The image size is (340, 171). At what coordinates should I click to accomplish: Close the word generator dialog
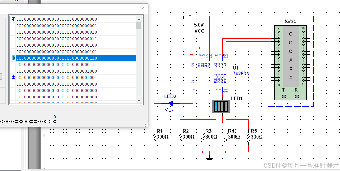(x=142, y=9)
